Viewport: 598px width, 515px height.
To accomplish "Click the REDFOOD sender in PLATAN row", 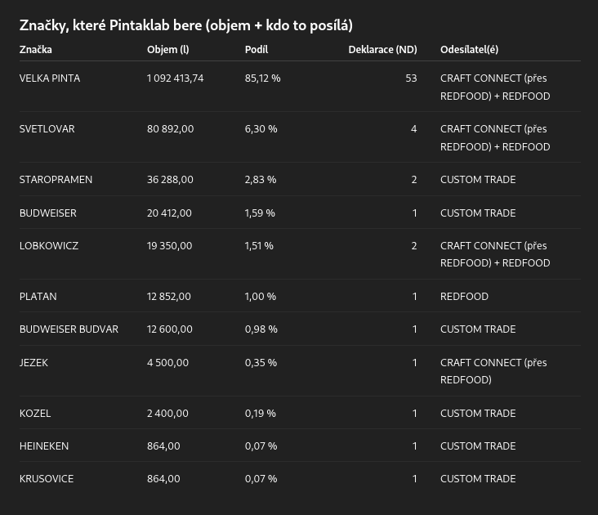I will point(464,297).
